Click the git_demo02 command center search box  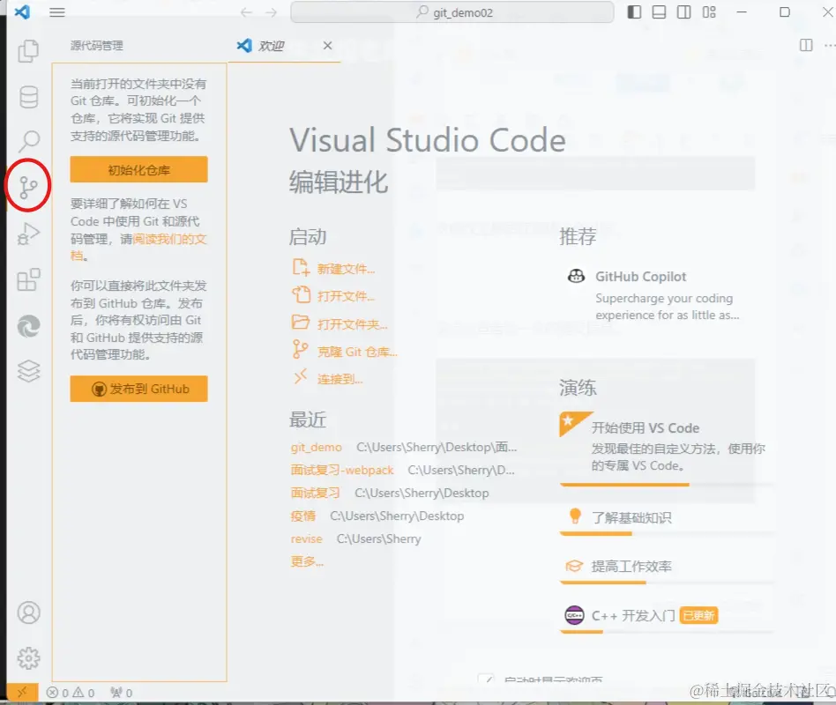452,12
